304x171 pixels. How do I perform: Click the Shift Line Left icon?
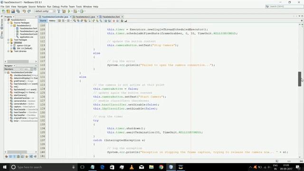[x=105, y=21]
